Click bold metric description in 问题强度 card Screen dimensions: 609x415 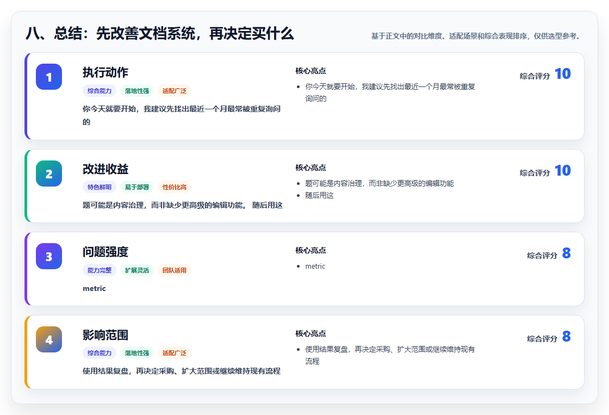tap(94, 288)
